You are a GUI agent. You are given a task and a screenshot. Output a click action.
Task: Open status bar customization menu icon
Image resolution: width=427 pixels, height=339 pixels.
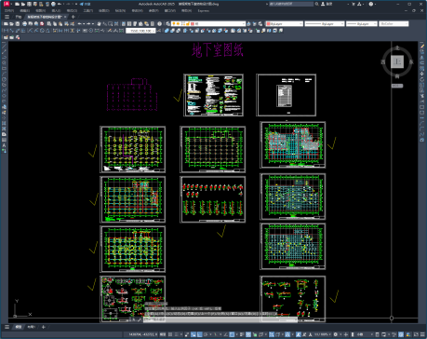pos(422,334)
